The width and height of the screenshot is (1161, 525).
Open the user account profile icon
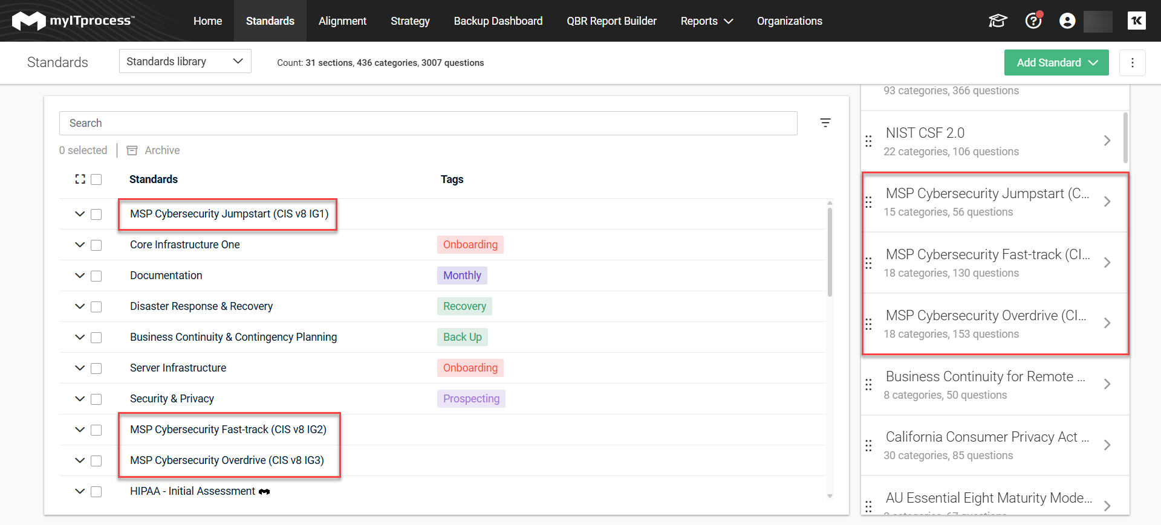coord(1067,21)
